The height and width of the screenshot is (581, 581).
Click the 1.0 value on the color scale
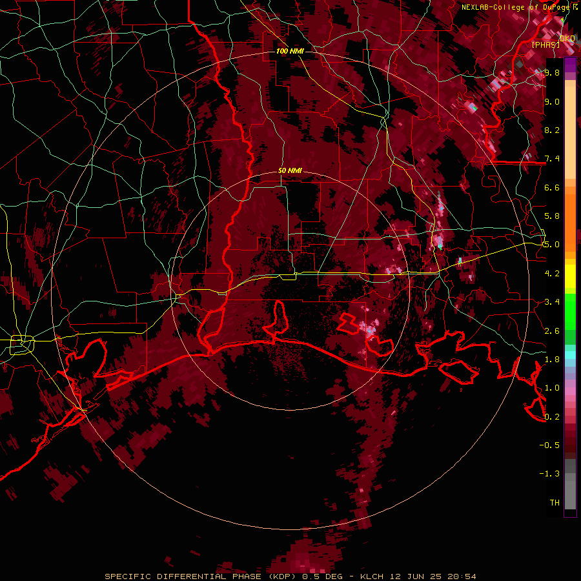552,388
